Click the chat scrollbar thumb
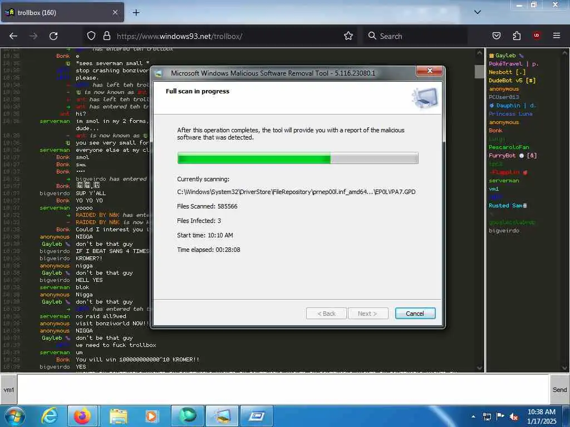The height and width of the screenshot is (427, 570). click(x=479, y=72)
